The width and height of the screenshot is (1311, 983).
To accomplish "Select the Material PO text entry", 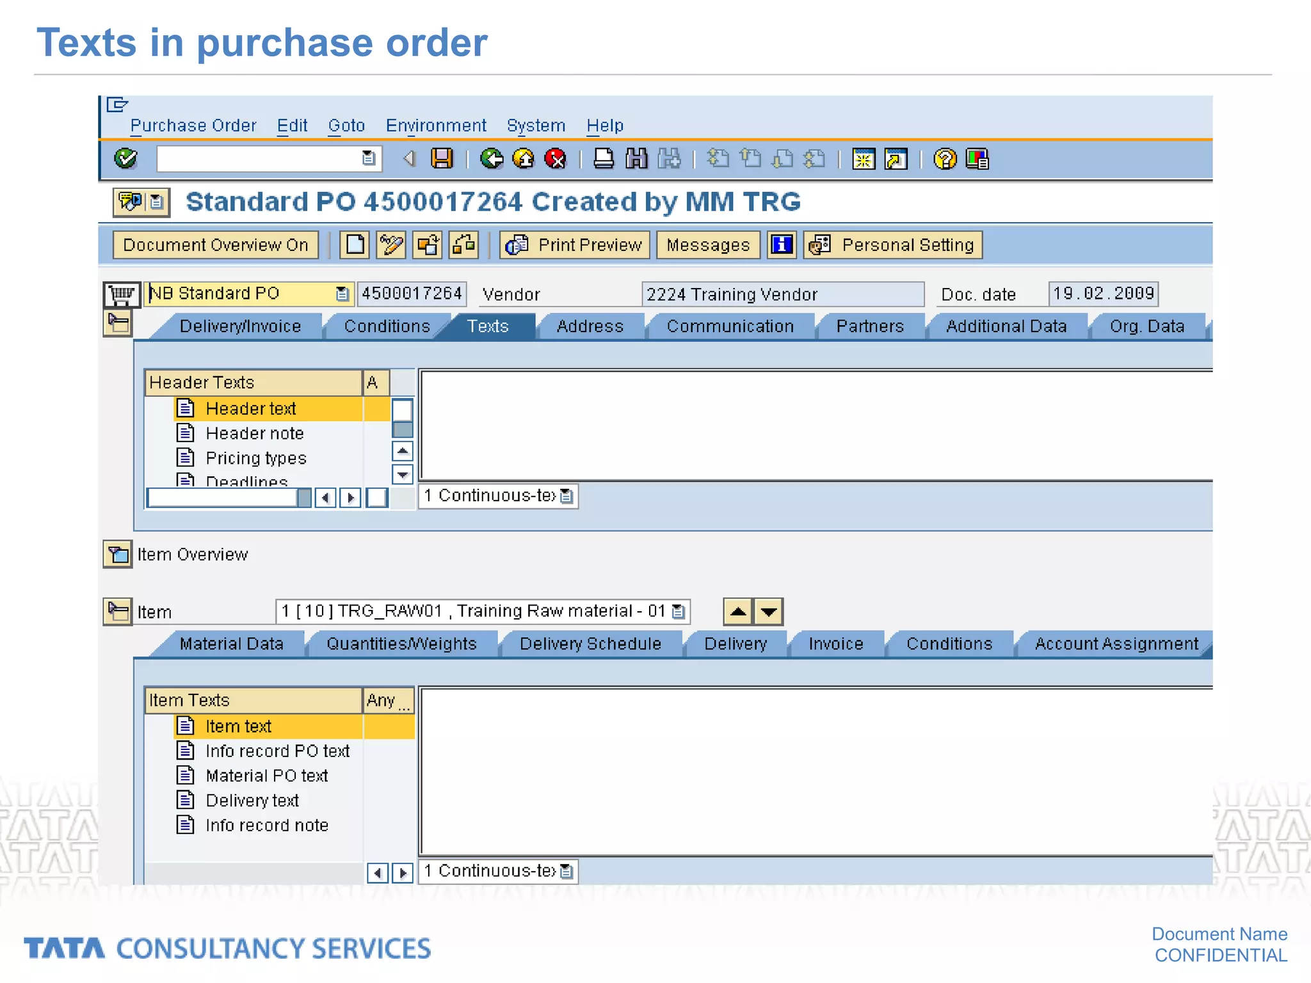I will coord(266,776).
